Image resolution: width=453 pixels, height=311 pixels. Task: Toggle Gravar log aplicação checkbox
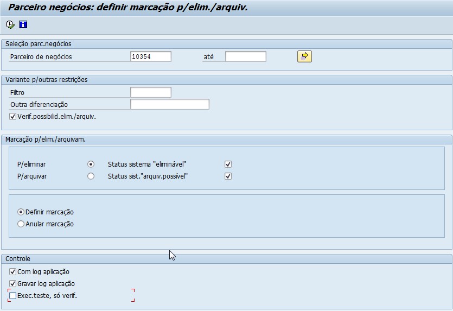[12, 283]
